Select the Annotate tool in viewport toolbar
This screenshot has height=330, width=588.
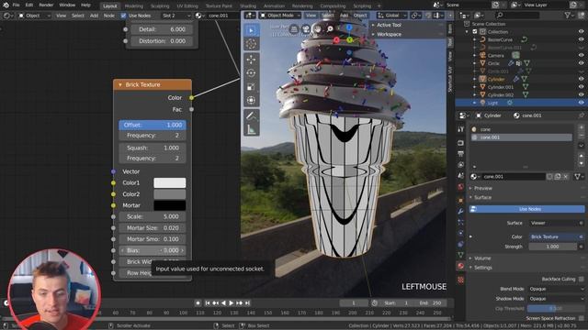(x=251, y=116)
